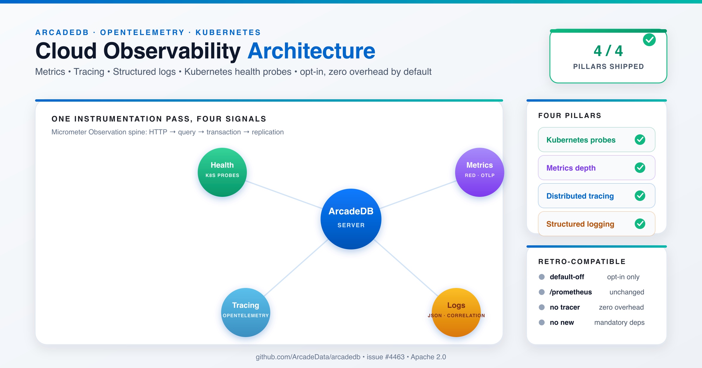Click the /prometheus label
The image size is (702, 368).
pyautogui.click(x=571, y=292)
